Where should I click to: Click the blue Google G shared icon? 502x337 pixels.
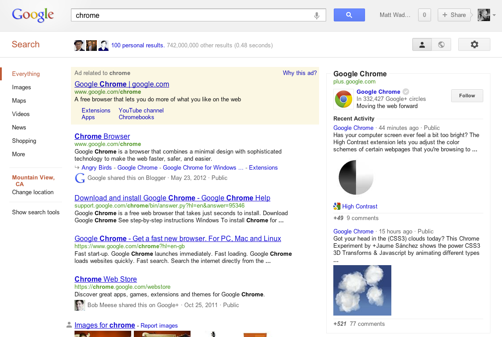tap(80, 178)
